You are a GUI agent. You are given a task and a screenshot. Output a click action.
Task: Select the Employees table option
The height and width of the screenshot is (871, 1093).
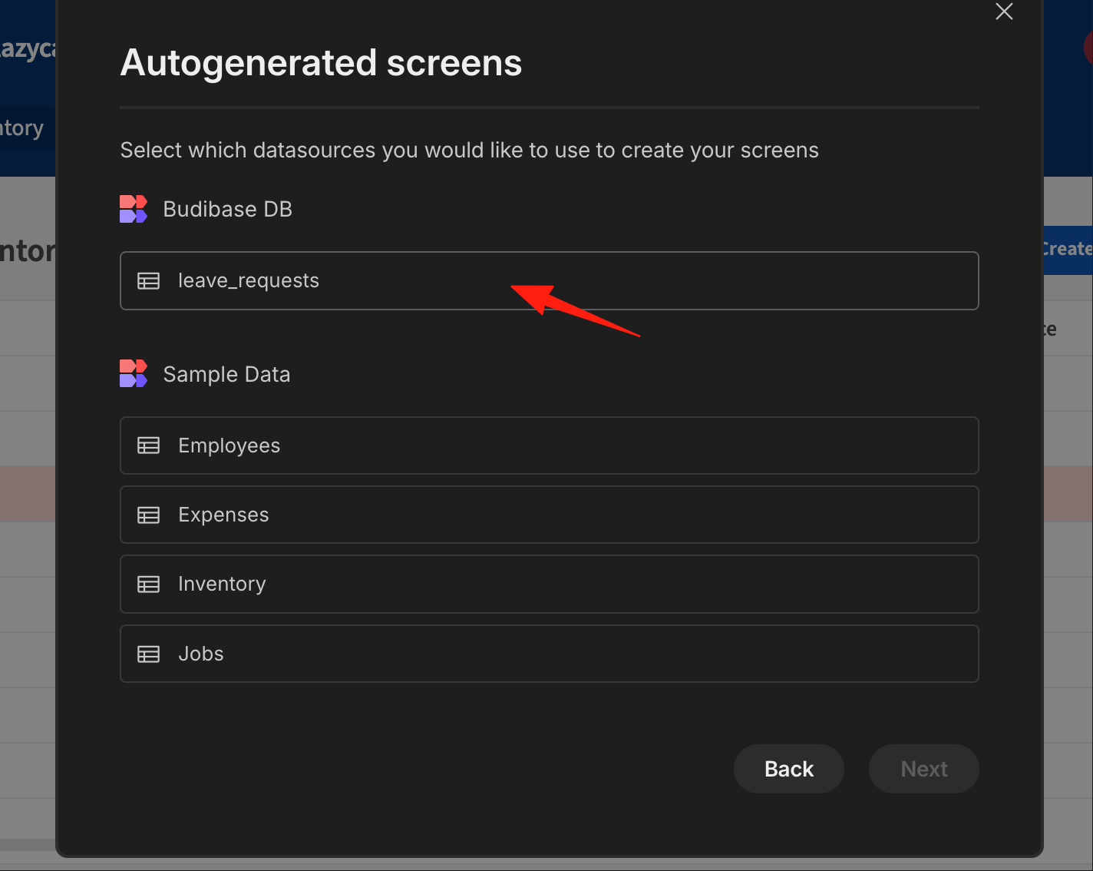tap(549, 445)
